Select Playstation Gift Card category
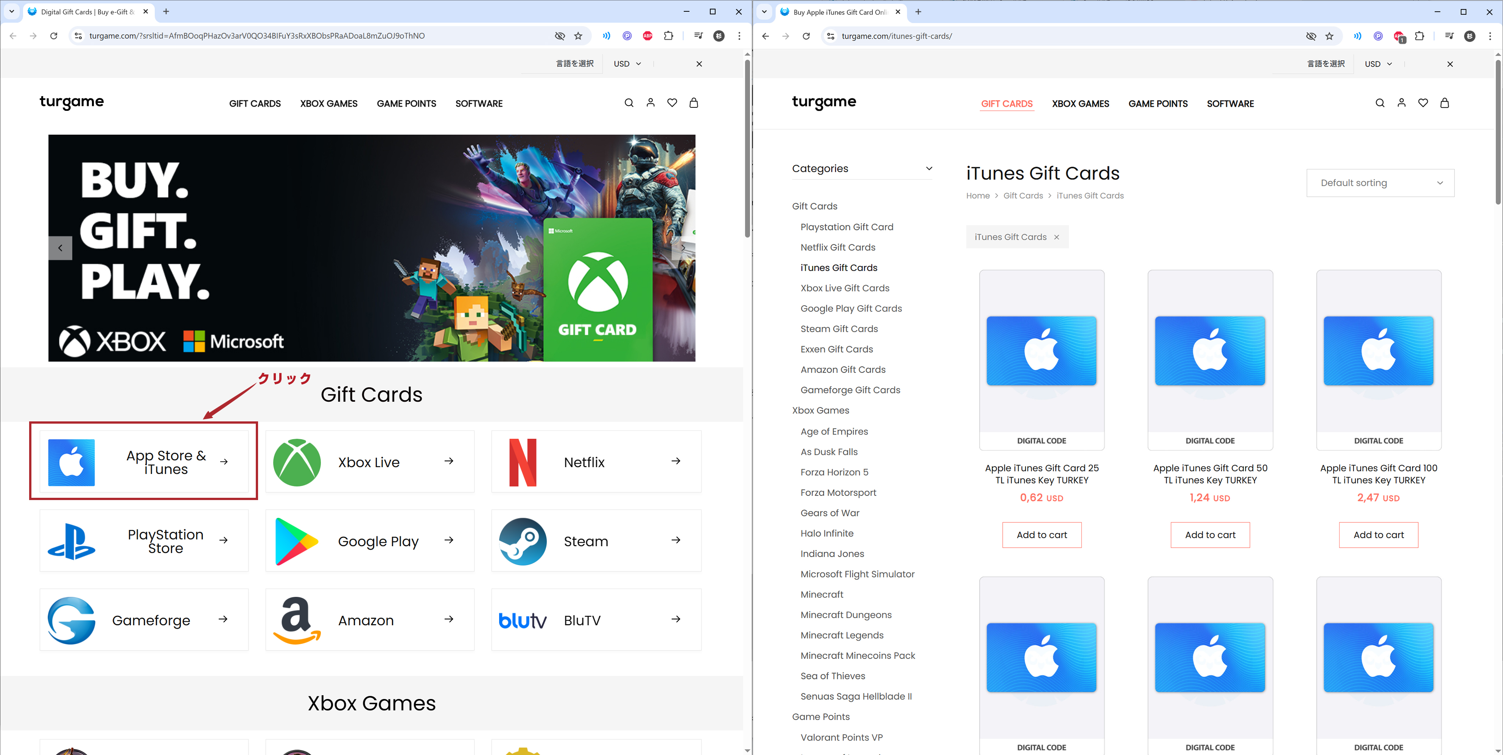The image size is (1503, 755). pyautogui.click(x=846, y=227)
